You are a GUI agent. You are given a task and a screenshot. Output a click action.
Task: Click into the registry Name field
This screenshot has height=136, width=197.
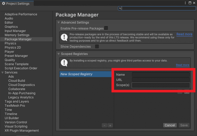coord(161,74)
